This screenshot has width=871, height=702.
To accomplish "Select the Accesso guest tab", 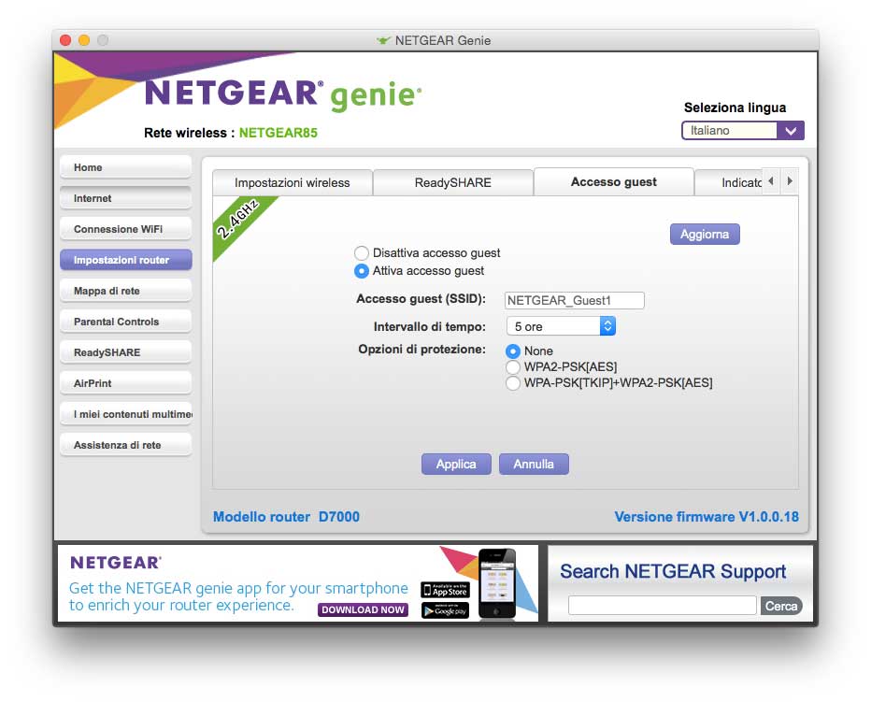I will [x=613, y=182].
